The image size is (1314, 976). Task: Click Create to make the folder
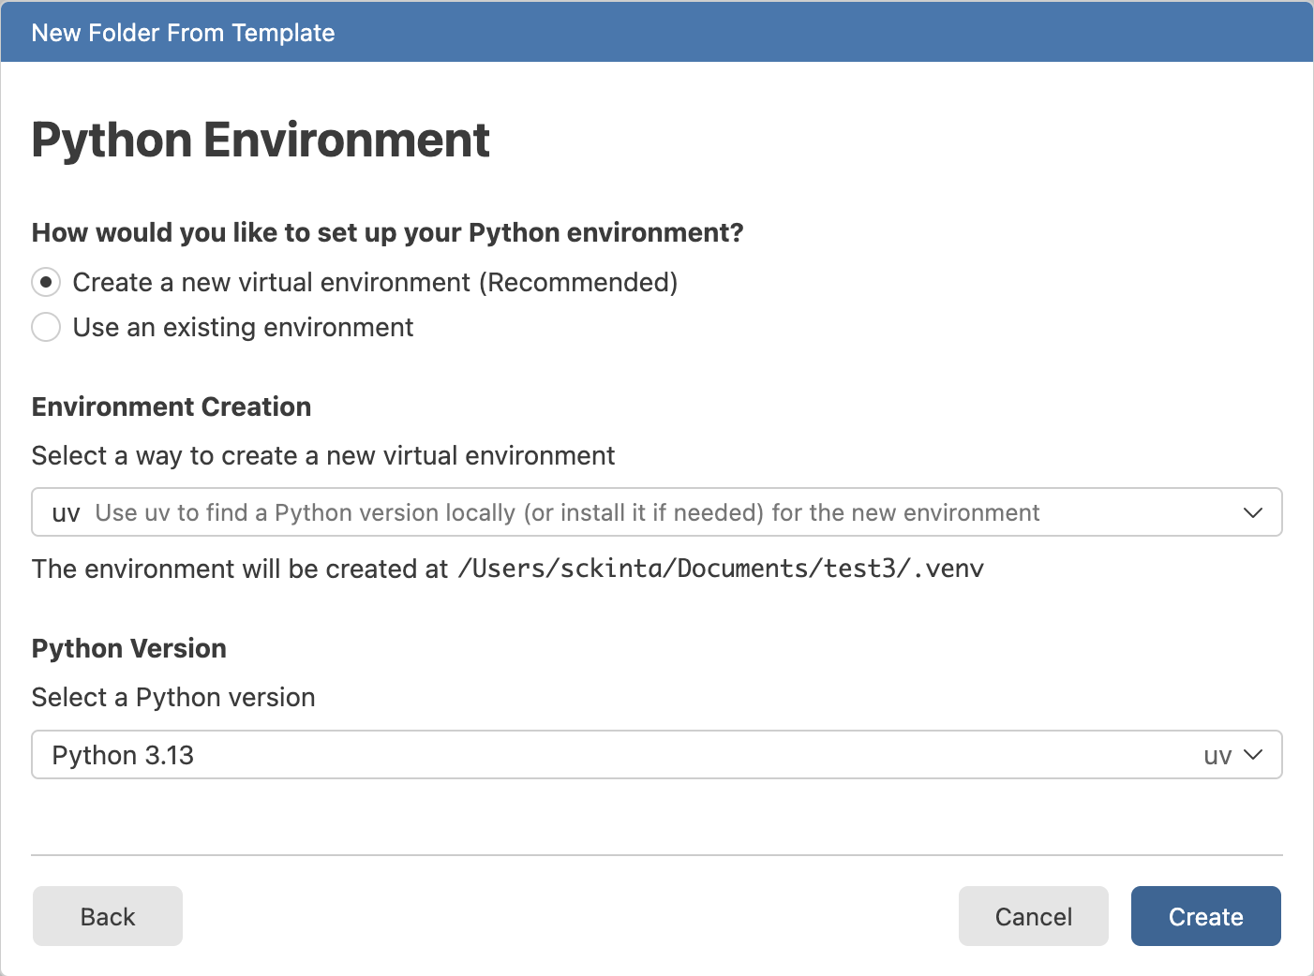(x=1205, y=916)
